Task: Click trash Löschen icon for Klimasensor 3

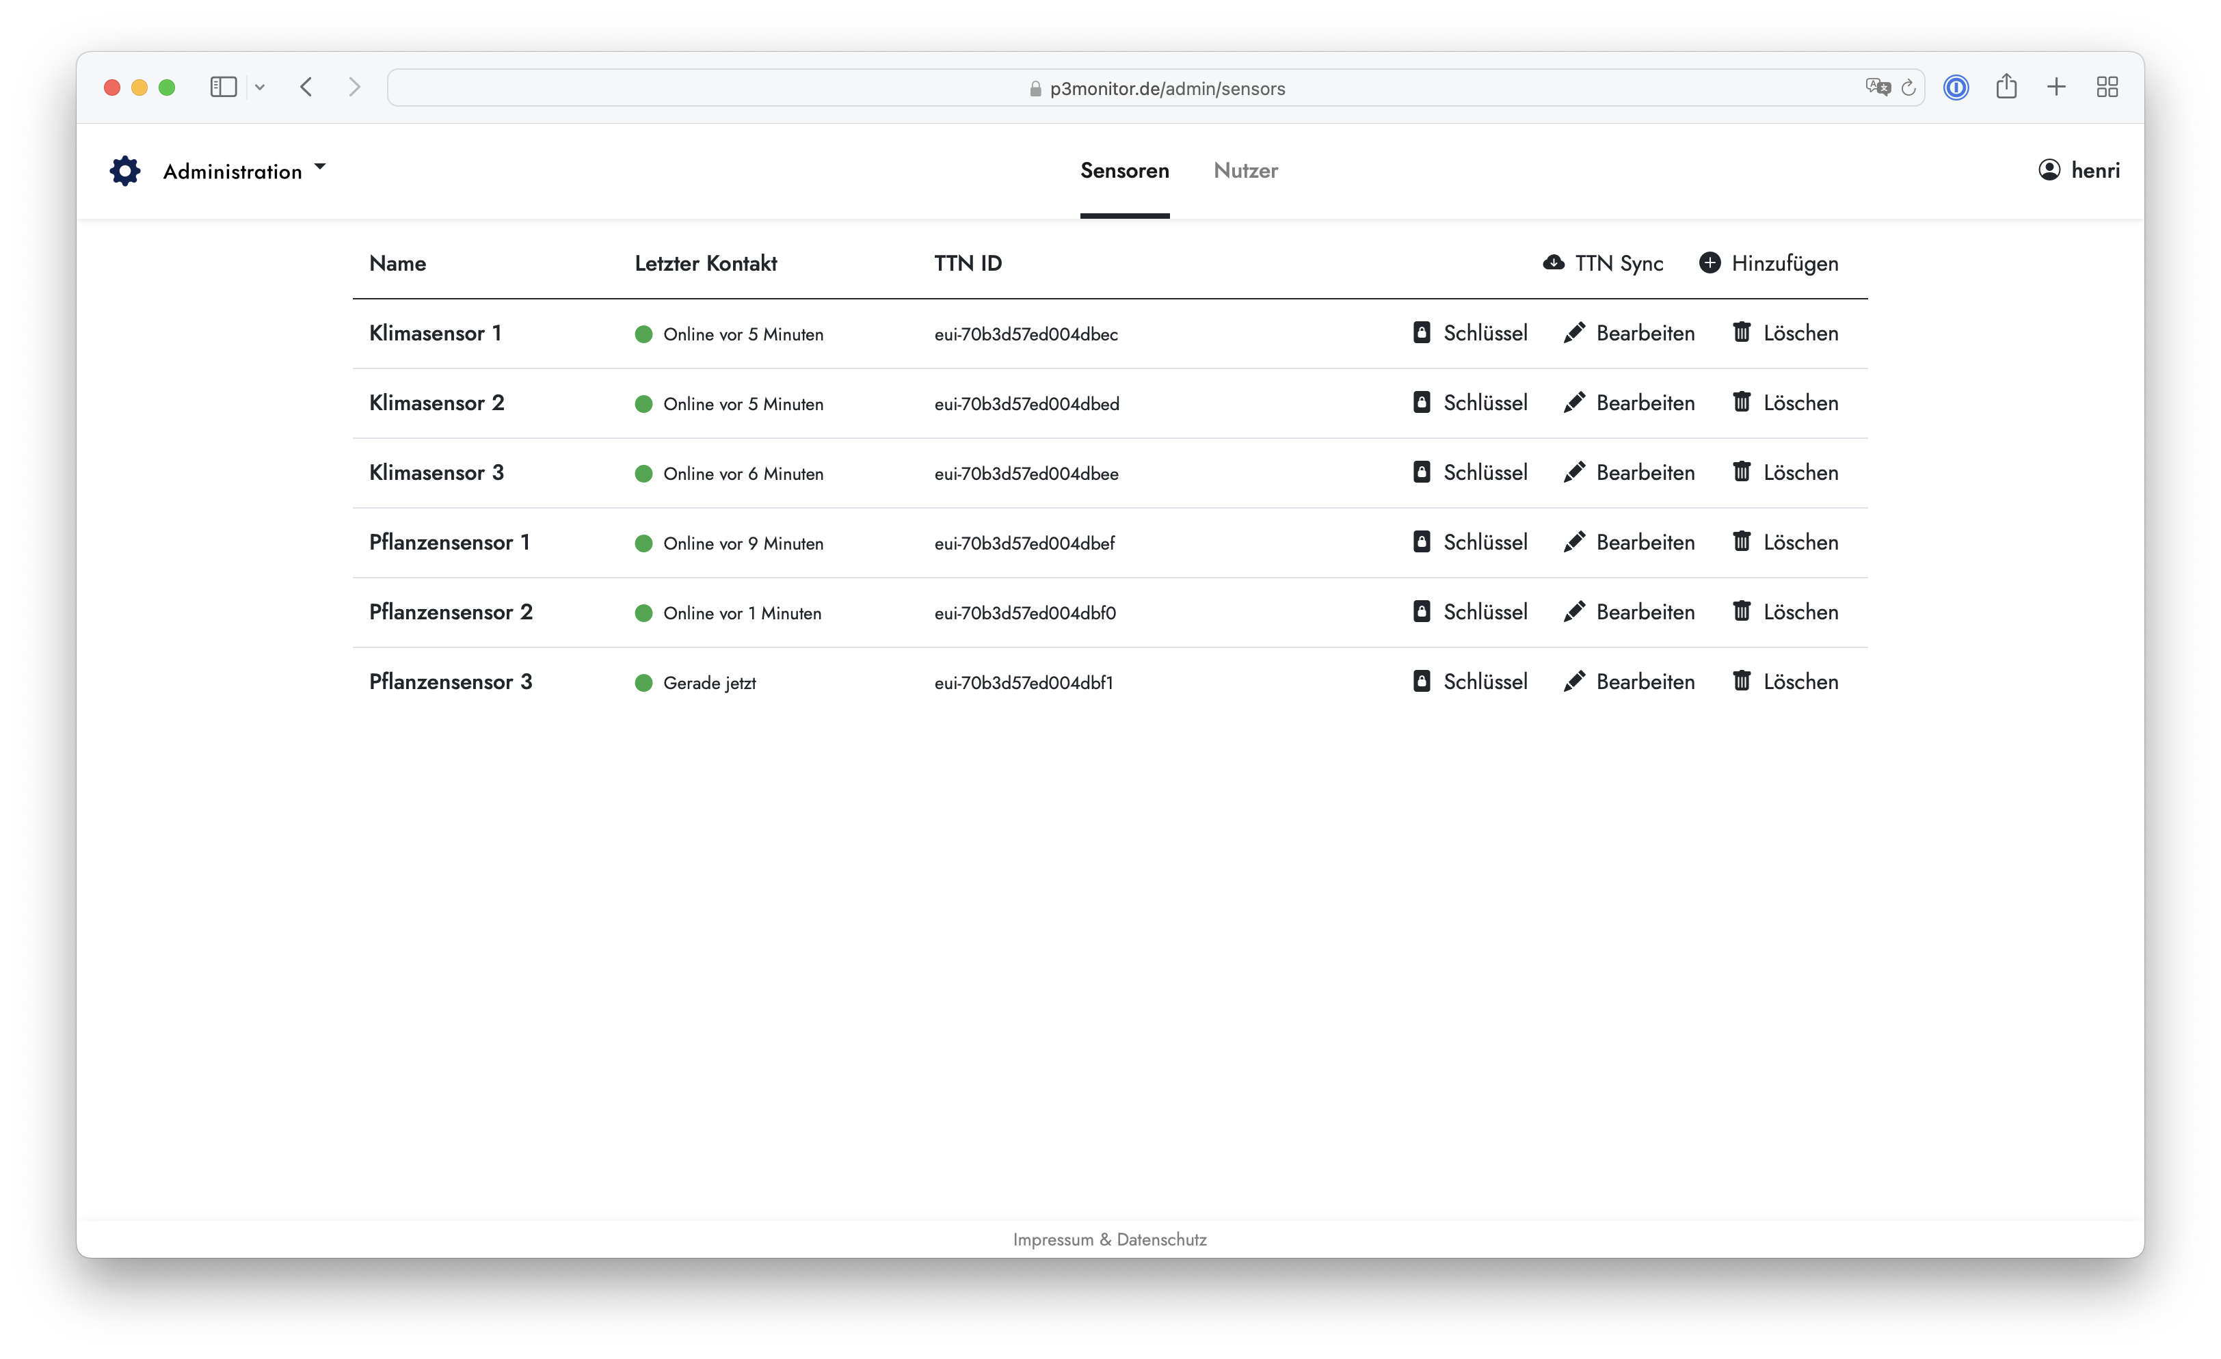Action: click(1742, 471)
